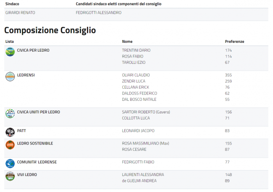Click the Lista column header
Screen dimensions: 273x192
9,42
